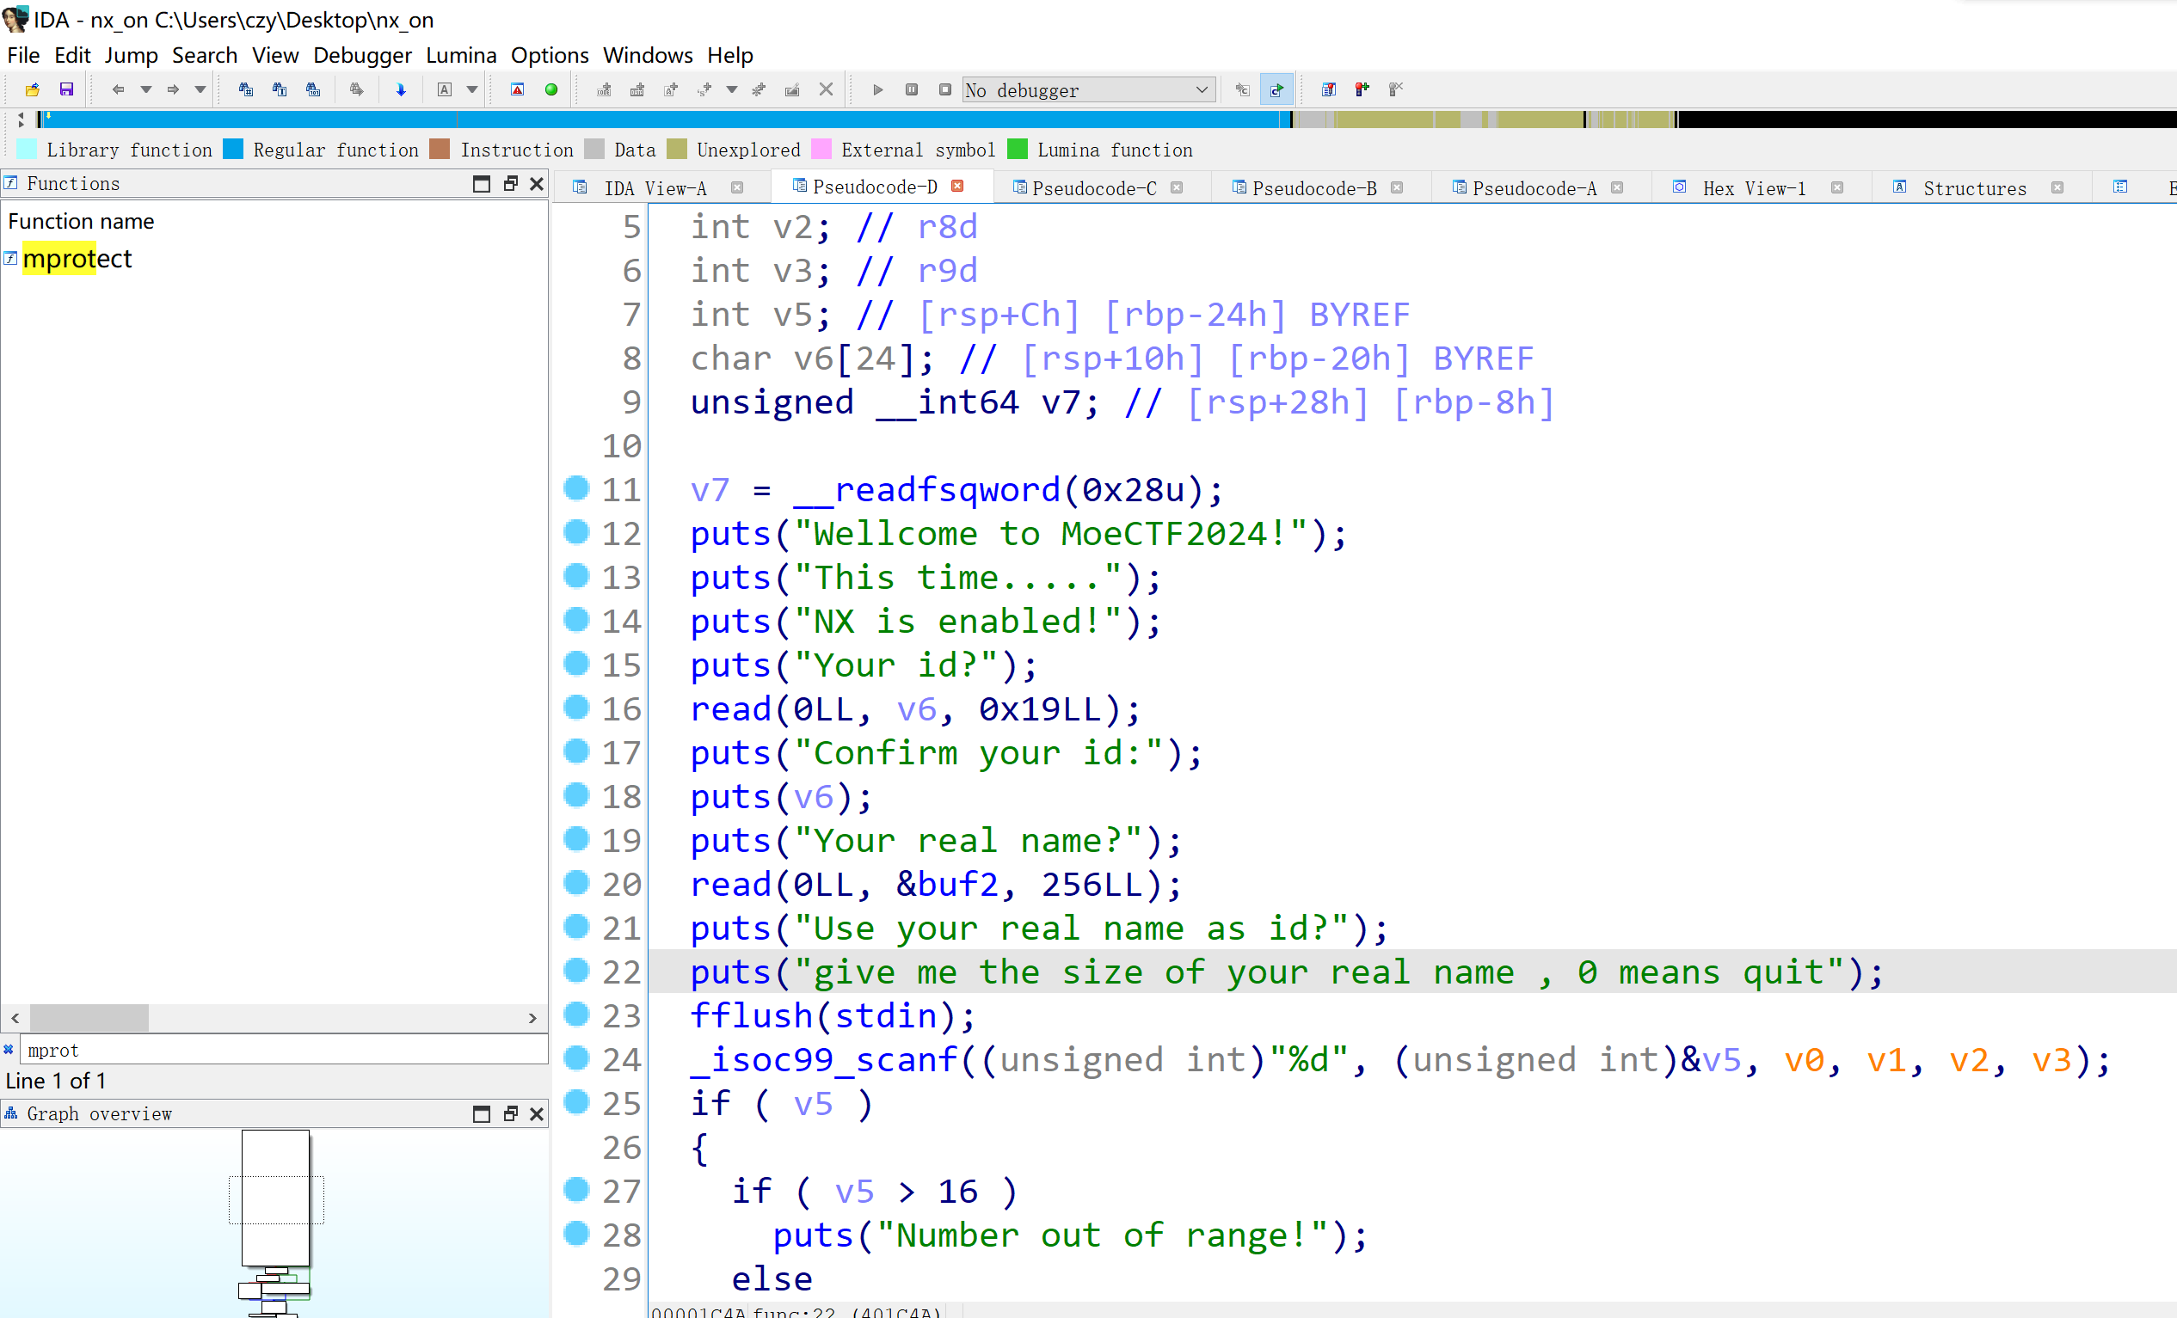Screen dimensions: 2177x1318
Task: Select the mprotect function in the list
Action: tap(77, 258)
